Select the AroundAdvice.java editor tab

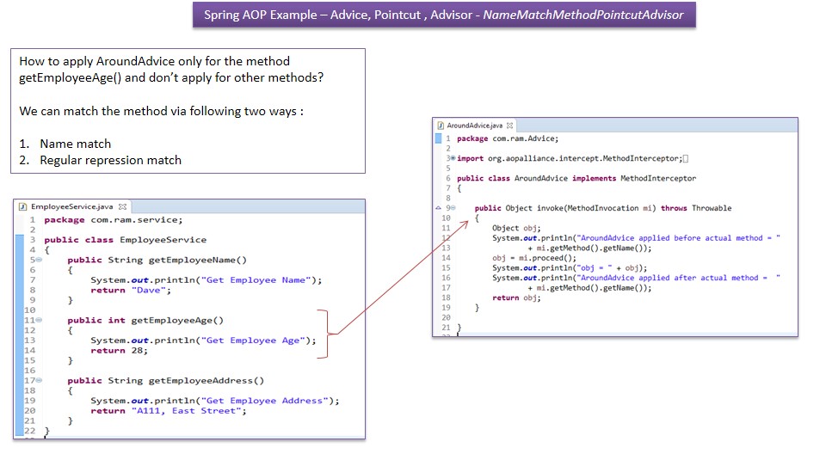click(x=475, y=126)
